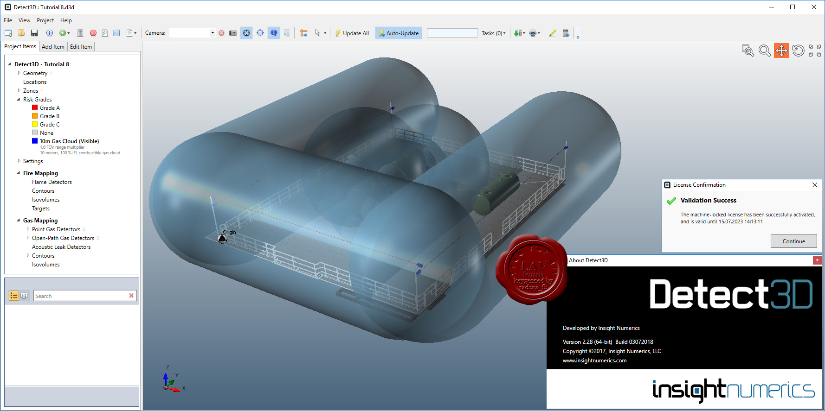Click the green plus add icon
Image resolution: width=825 pixels, height=411 pixels.
point(62,33)
